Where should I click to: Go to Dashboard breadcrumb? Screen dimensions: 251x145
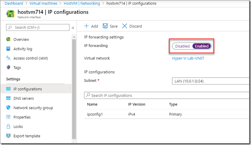14,4
